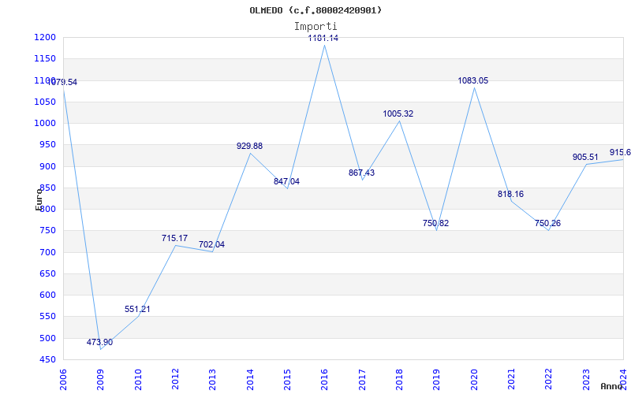Select the data label 750.26
Viewport: 631px width, 394px height.
(x=547, y=224)
